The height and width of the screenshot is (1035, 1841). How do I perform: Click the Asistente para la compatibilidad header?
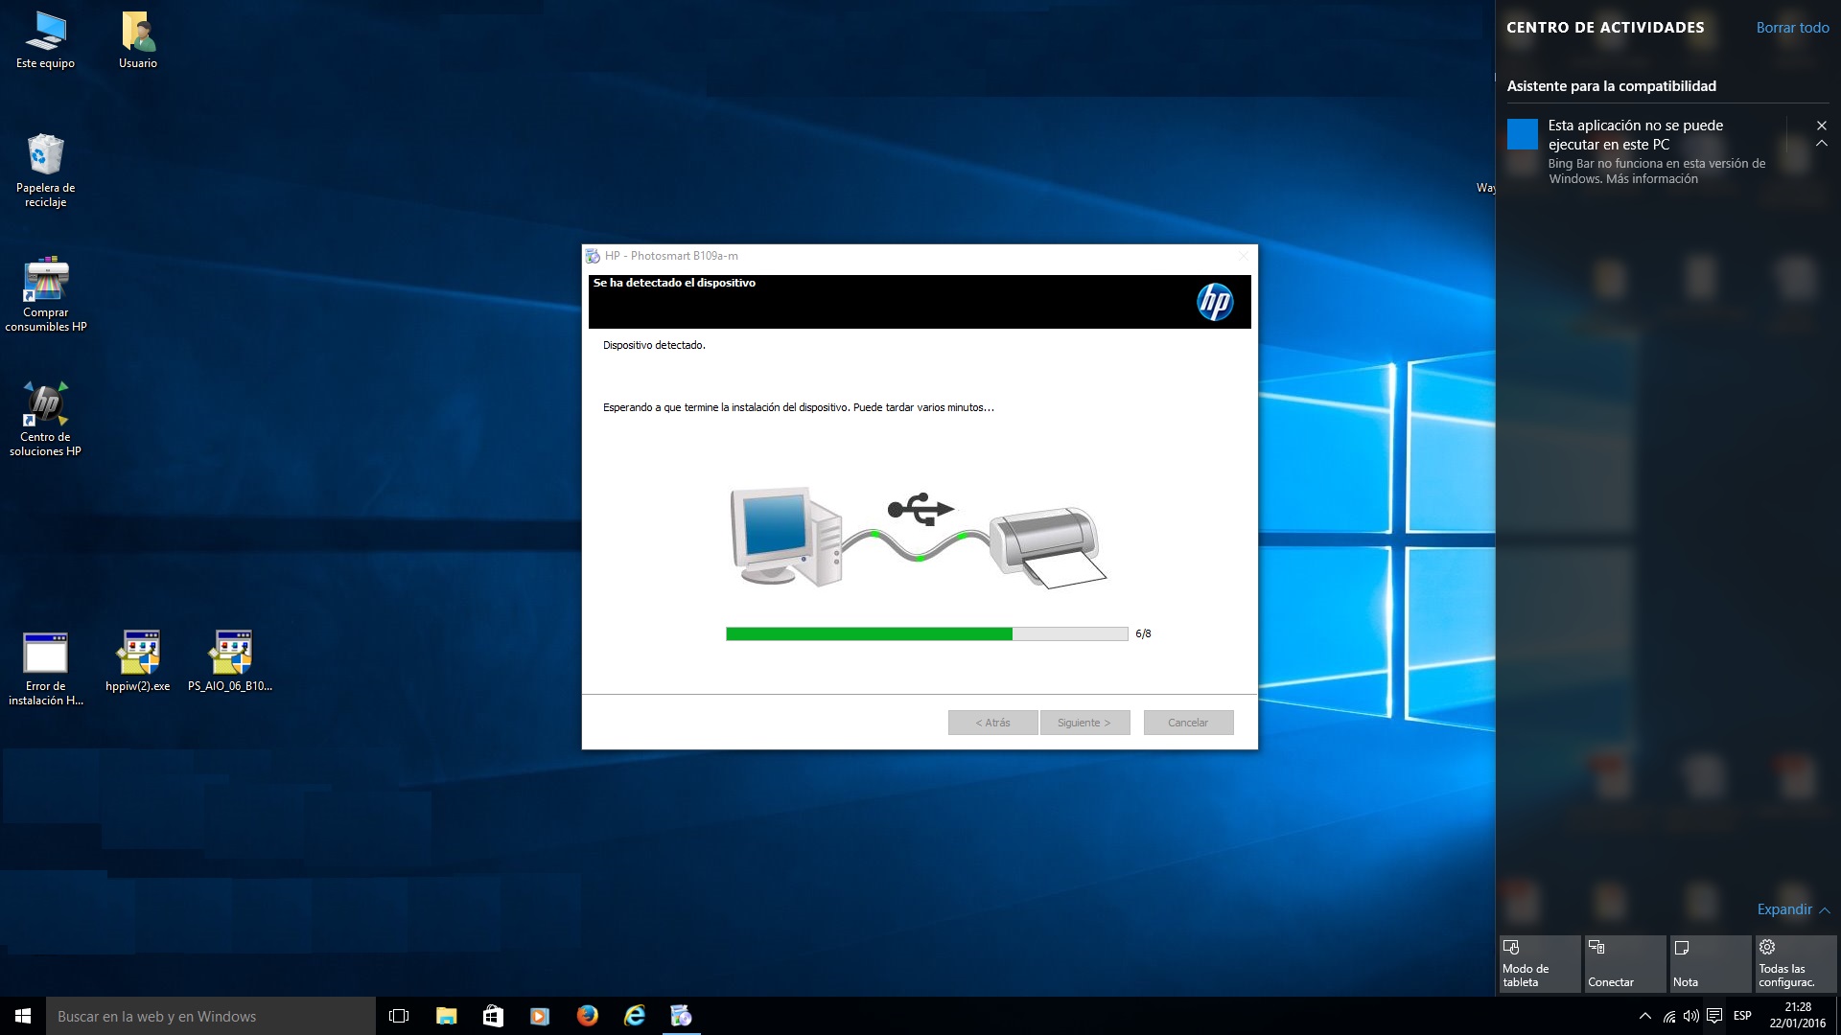pos(1612,86)
